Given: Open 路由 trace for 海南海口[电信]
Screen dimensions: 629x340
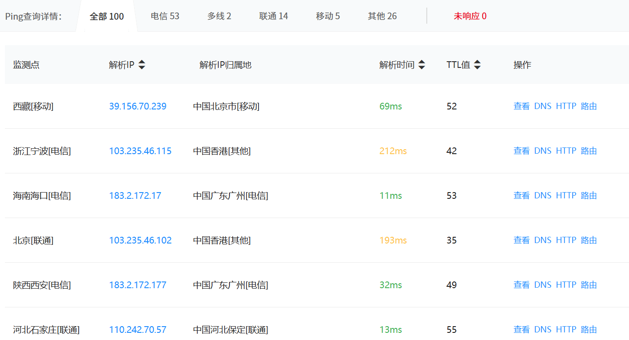Looking at the screenshot, I should (589, 196).
